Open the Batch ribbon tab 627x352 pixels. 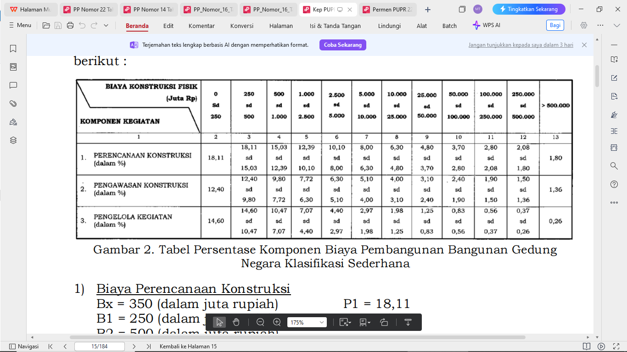(449, 26)
